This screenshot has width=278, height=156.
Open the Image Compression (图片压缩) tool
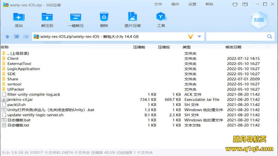[132, 17]
